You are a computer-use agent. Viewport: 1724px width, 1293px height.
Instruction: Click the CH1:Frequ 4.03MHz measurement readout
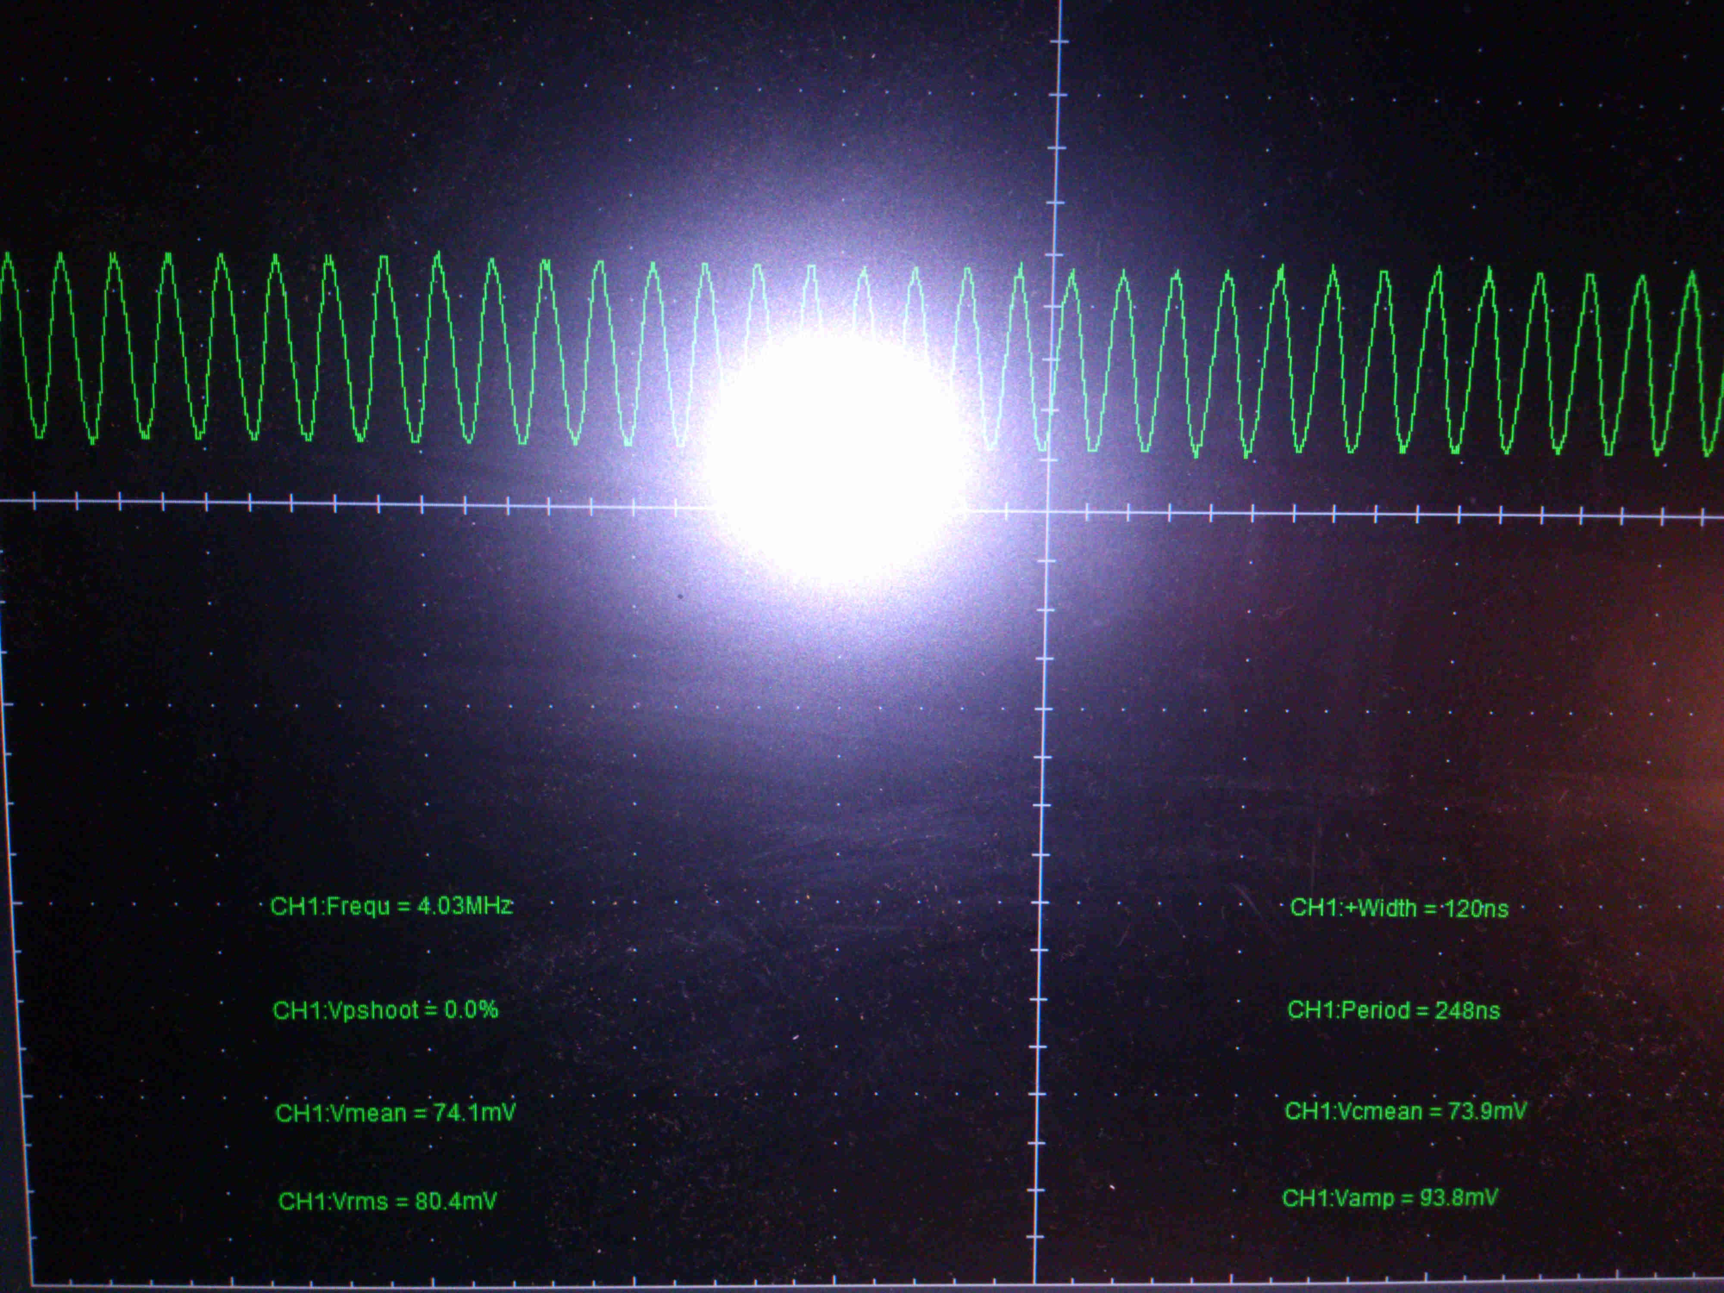click(x=390, y=906)
